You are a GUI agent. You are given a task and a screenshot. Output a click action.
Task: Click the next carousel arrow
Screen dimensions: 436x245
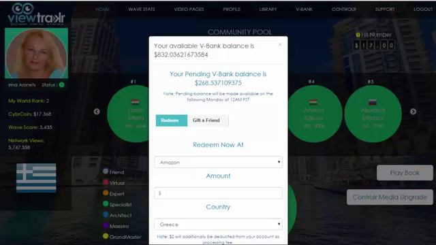[x=414, y=112]
